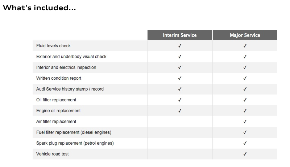
Task: Select the 'Fluid levels check' row label
Action: point(54,46)
